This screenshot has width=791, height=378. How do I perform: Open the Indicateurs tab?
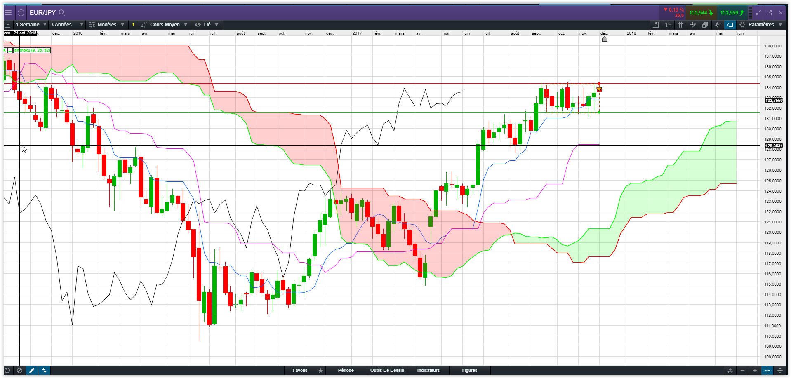[x=428, y=370]
